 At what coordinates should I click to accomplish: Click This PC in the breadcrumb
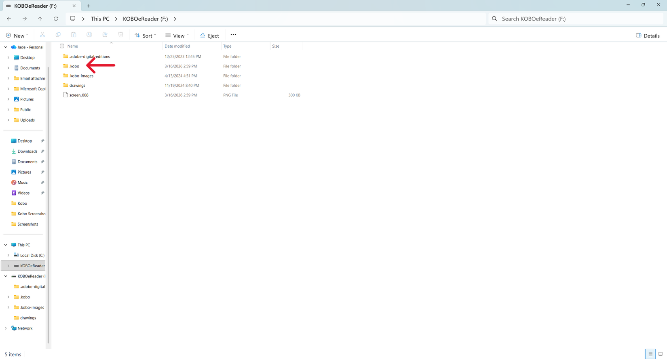click(100, 19)
